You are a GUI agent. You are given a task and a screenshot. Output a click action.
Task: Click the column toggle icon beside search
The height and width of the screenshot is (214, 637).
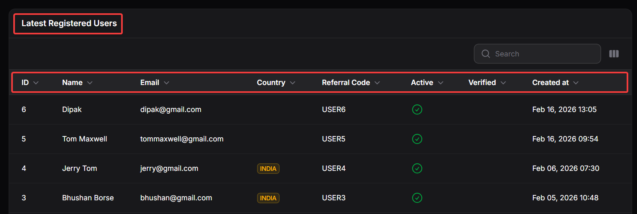(614, 54)
